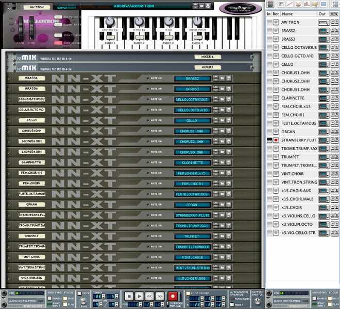Solo the BRASS2 track
The height and width of the screenshot is (309, 340).
(336, 30)
